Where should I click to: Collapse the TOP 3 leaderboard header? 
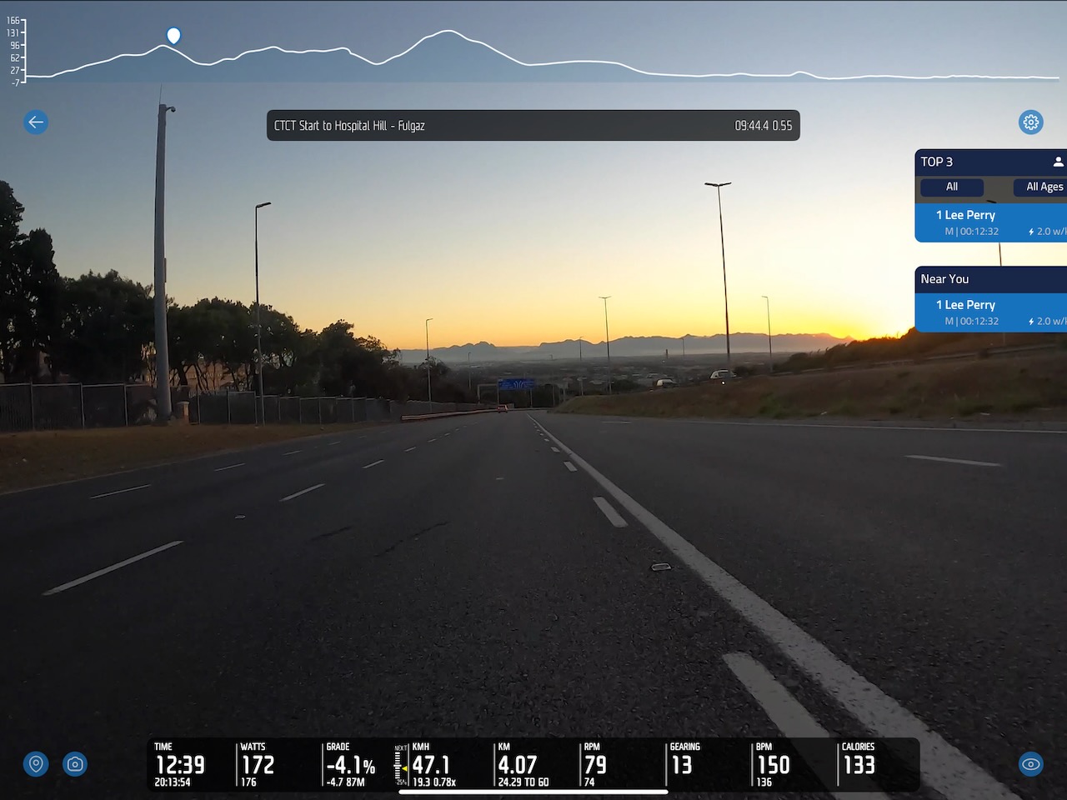984,162
